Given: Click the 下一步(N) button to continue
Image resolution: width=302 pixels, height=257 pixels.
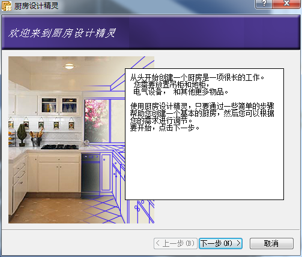Looking at the screenshot, I should point(220,243).
